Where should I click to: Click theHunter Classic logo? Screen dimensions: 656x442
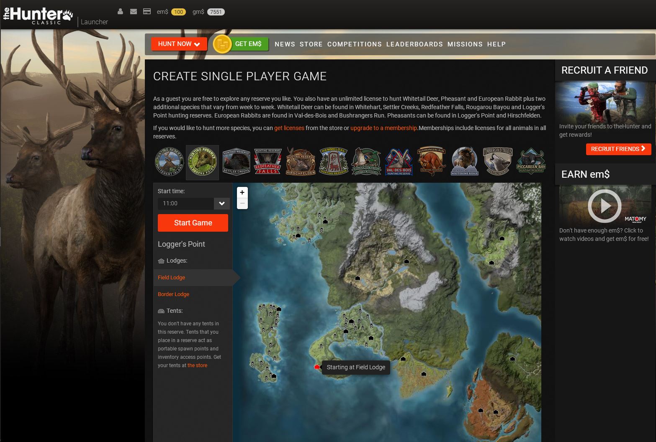(x=38, y=16)
